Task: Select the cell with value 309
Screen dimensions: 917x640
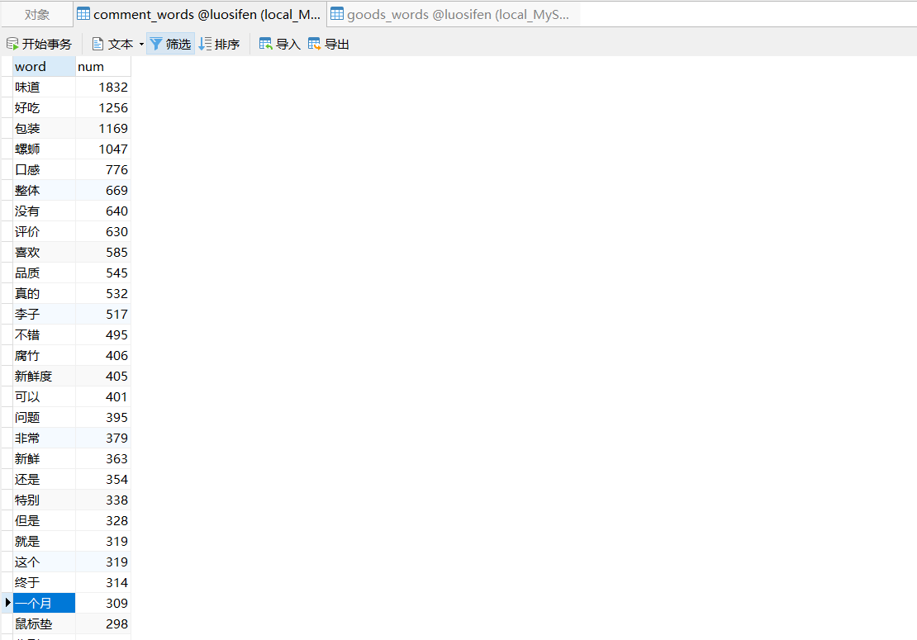Action: click(x=103, y=603)
